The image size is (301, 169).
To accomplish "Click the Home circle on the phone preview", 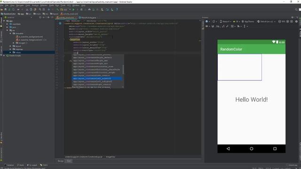I will coord(252,149).
